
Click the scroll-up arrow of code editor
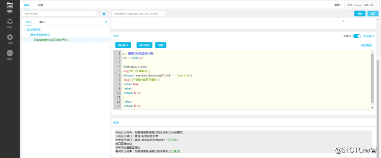tap(373, 52)
